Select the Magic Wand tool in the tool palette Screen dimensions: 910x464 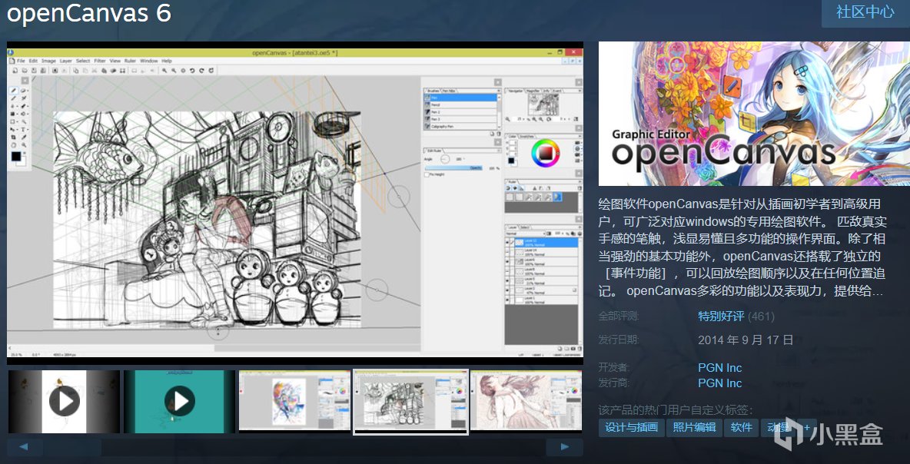(x=24, y=122)
